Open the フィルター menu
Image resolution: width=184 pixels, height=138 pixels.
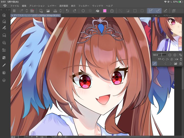(x=84, y=6)
